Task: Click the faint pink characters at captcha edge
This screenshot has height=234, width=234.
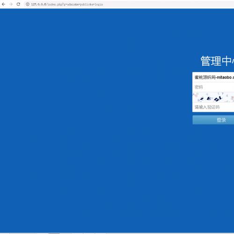Action: pos(196,95)
